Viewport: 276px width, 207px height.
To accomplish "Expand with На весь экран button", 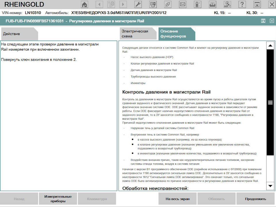I will tap(177, 199).
